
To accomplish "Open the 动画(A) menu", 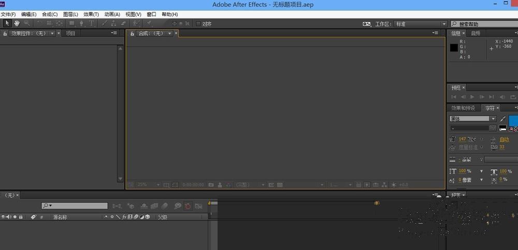I will coord(112,14).
